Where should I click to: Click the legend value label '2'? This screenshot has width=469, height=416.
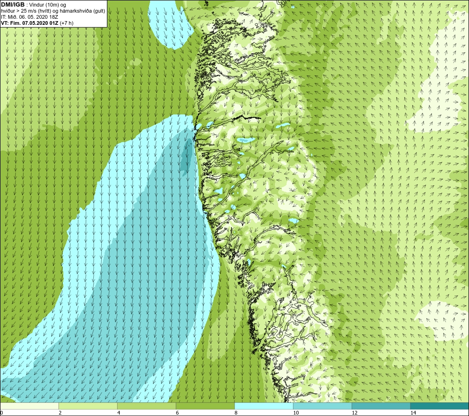point(60,413)
